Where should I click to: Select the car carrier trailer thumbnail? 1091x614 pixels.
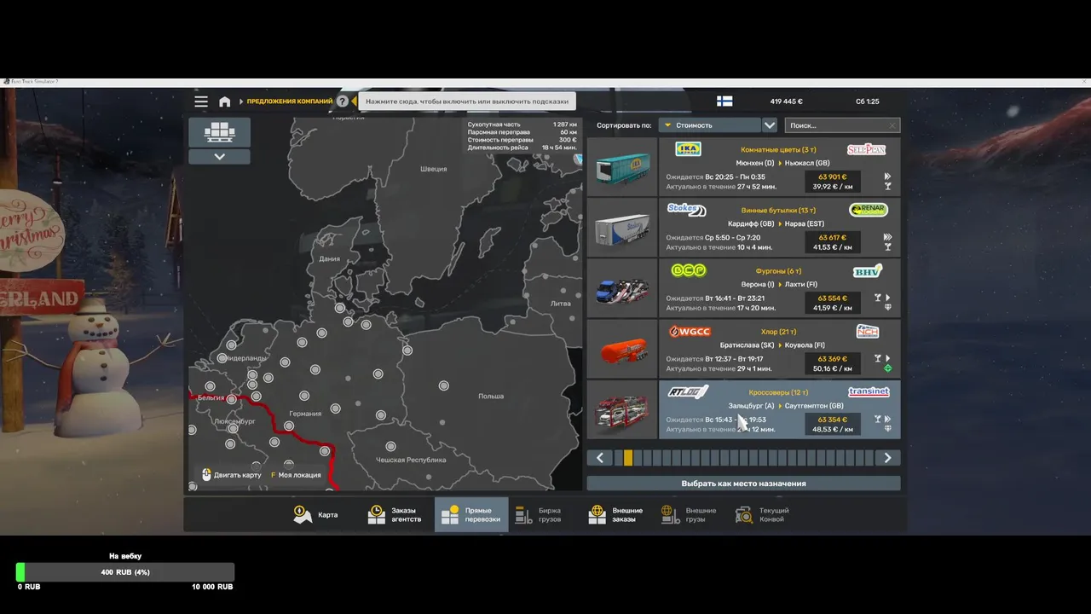[622, 409]
